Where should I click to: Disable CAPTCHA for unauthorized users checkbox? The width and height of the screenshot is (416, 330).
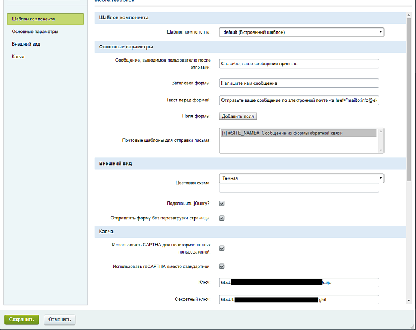222,248
